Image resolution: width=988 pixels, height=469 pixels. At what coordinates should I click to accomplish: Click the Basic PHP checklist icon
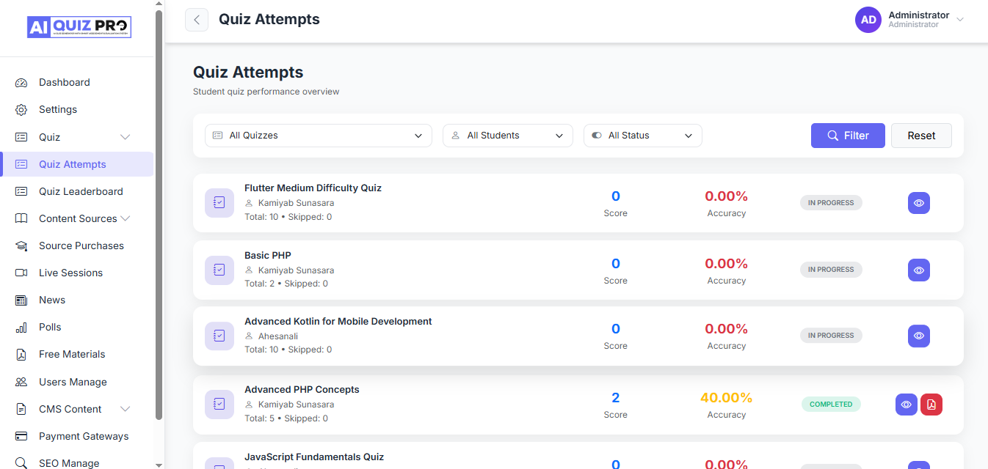pyautogui.click(x=219, y=270)
